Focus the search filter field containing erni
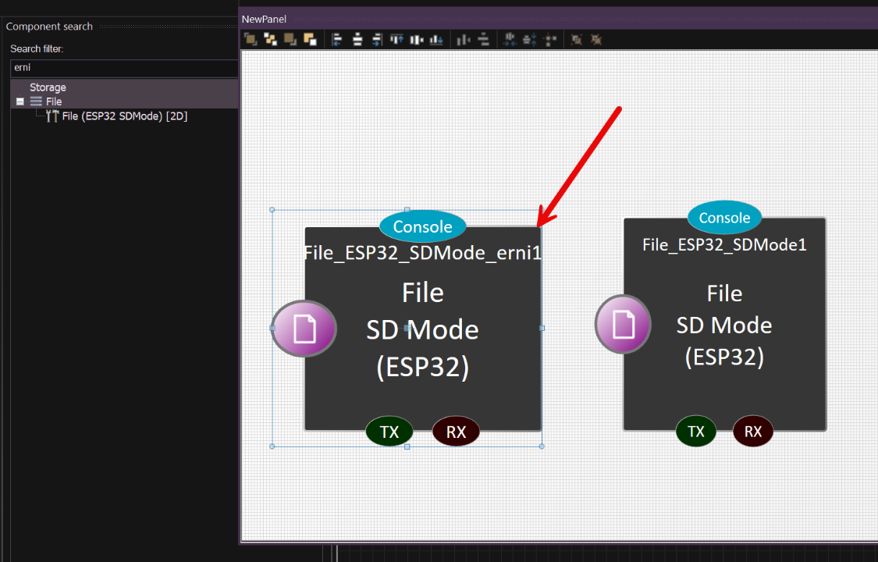Viewport: 878px width, 562px height. tap(124, 68)
